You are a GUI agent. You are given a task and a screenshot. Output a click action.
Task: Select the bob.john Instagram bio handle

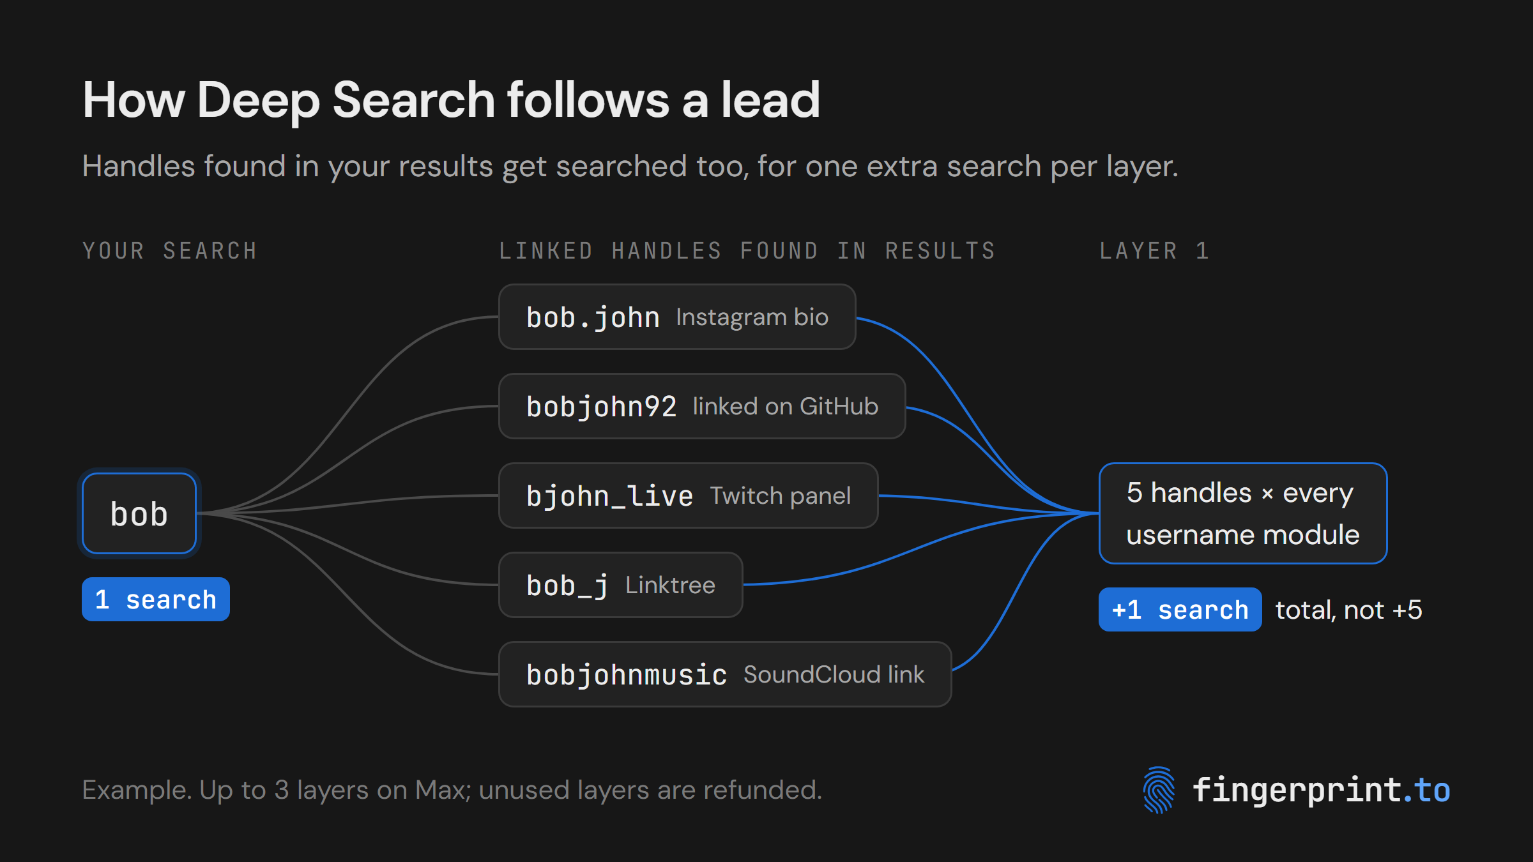pos(677,317)
